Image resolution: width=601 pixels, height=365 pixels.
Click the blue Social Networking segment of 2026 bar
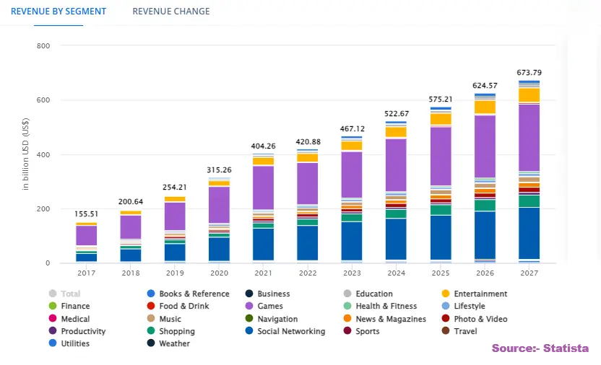485,235
